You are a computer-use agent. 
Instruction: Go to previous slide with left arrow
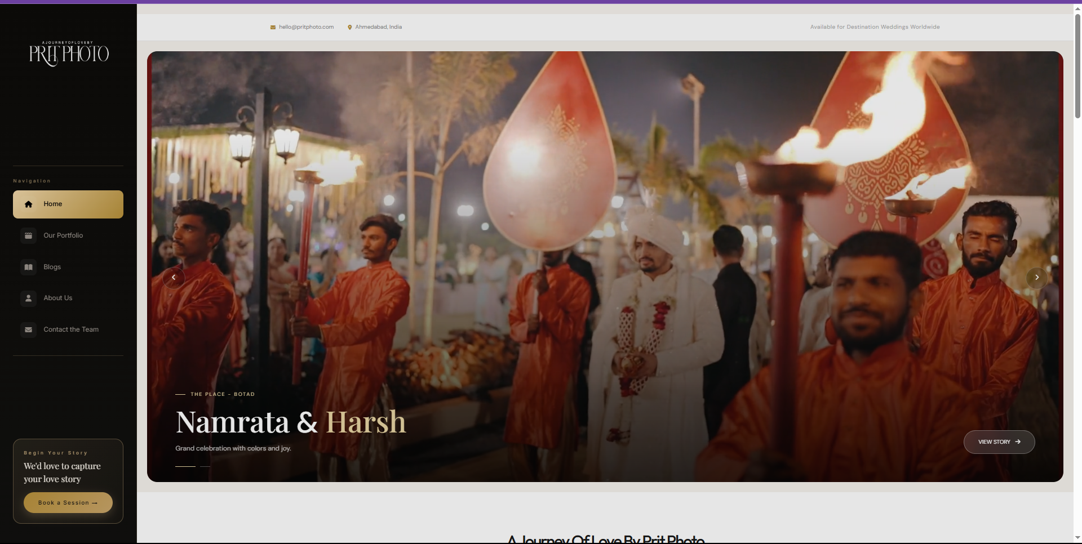tap(174, 278)
